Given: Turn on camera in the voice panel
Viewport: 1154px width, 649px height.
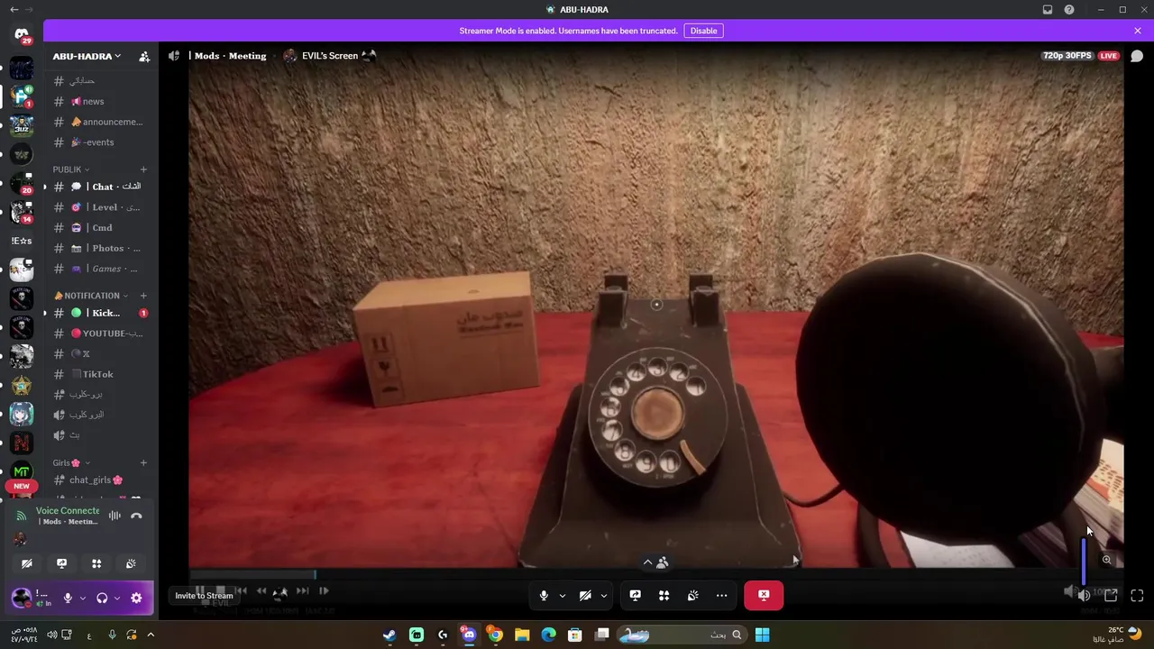Looking at the screenshot, I should point(27,563).
